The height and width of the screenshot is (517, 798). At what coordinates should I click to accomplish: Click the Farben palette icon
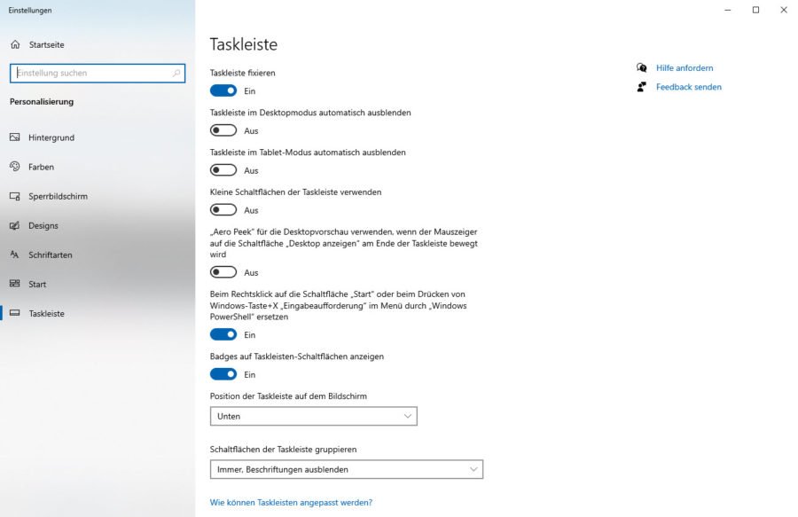14,167
